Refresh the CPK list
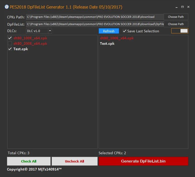The height and width of the screenshot is (177, 195). 109,31
